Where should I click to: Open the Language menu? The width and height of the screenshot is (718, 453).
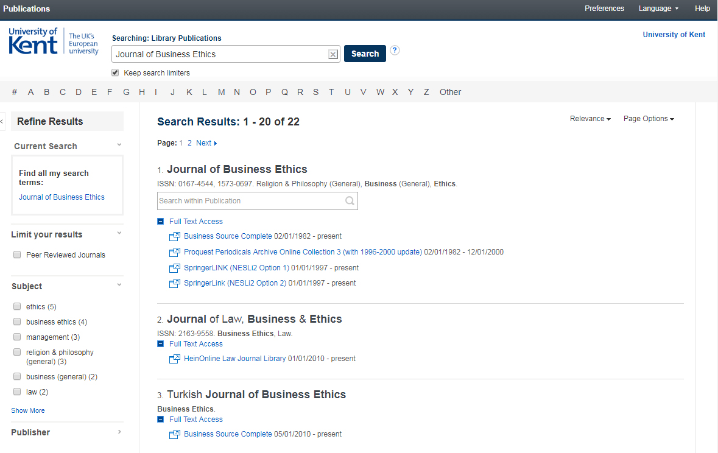coord(658,9)
